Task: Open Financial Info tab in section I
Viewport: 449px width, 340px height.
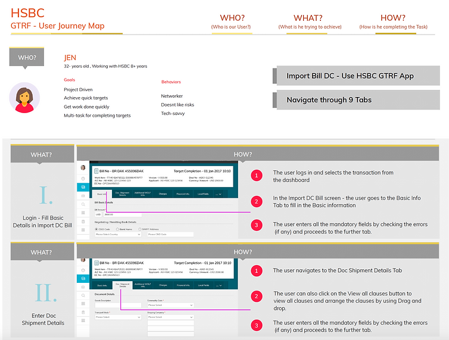Action: click(x=183, y=194)
